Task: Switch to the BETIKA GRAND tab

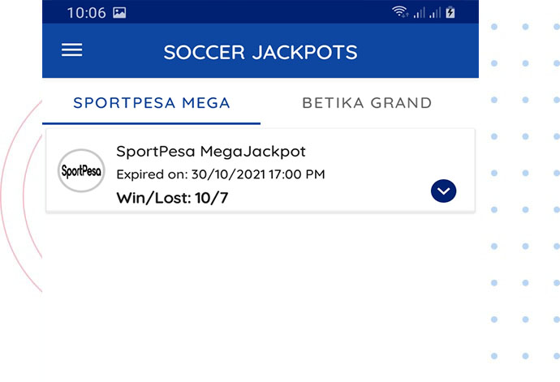Action: point(367,103)
